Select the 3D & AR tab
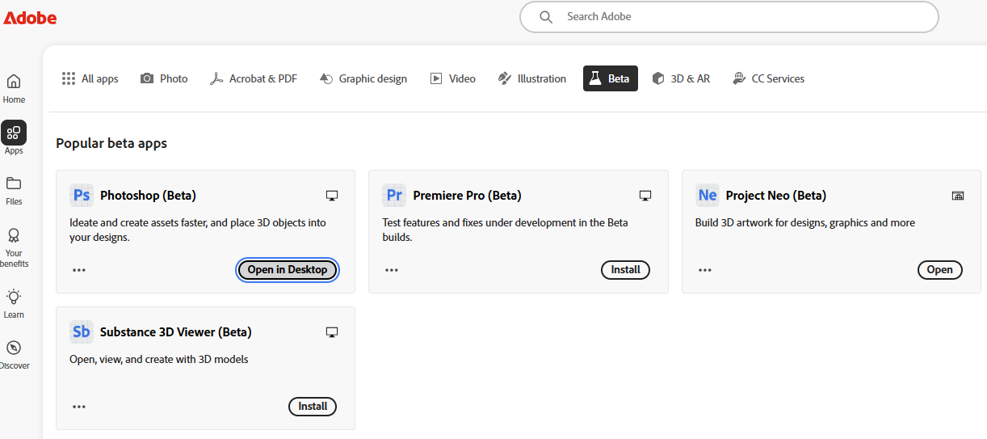 pyautogui.click(x=681, y=78)
